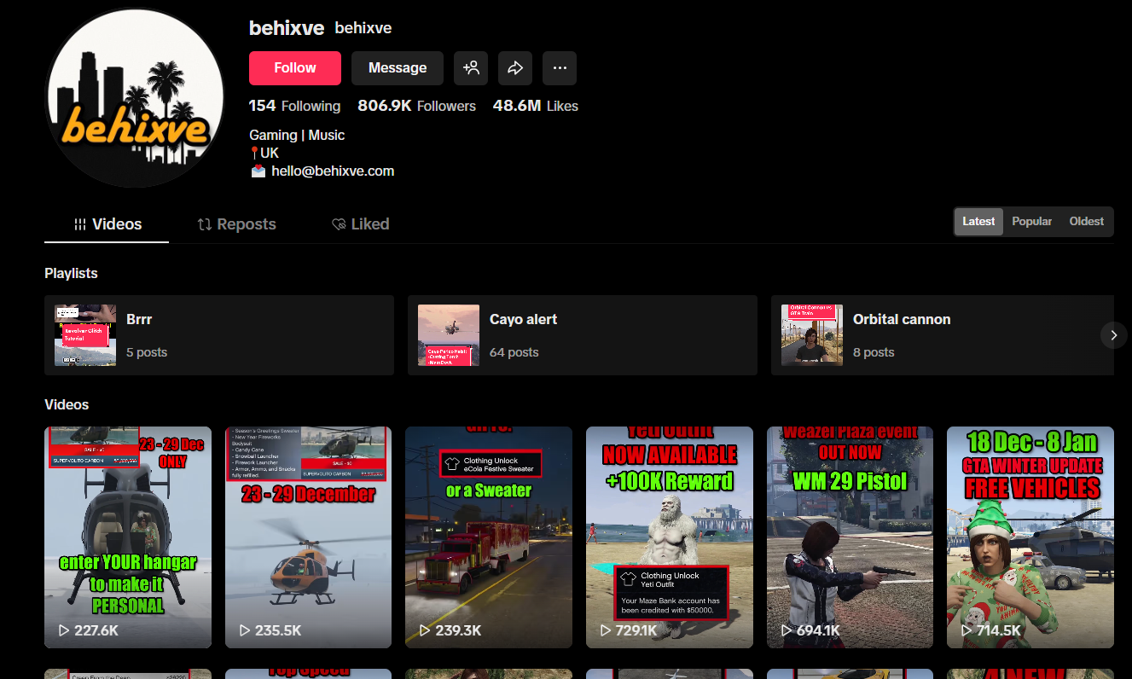Viewport: 1132px width, 679px height.
Task: Switch to the Liked tab
Action: point(360,224)
